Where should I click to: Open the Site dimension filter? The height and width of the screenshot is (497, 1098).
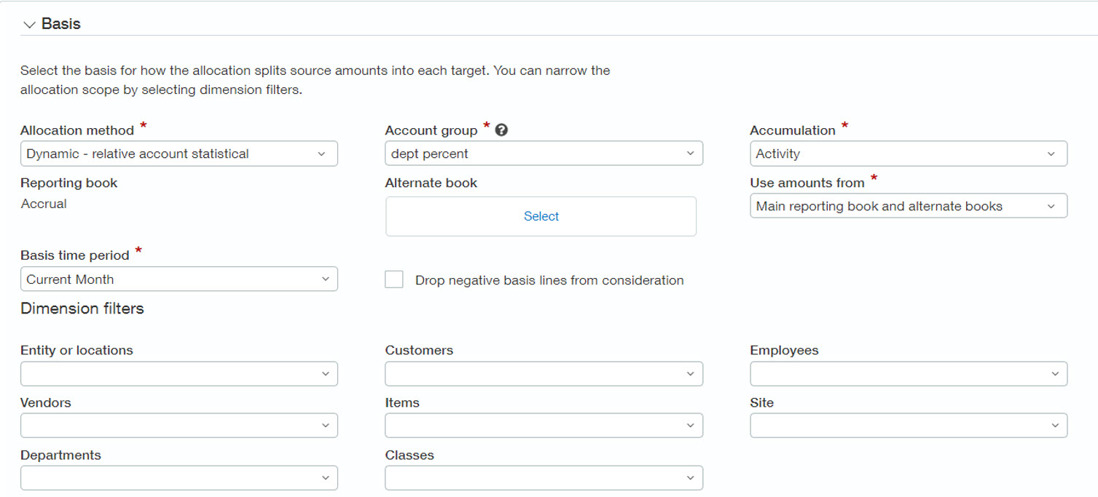[x=908, y=426]
